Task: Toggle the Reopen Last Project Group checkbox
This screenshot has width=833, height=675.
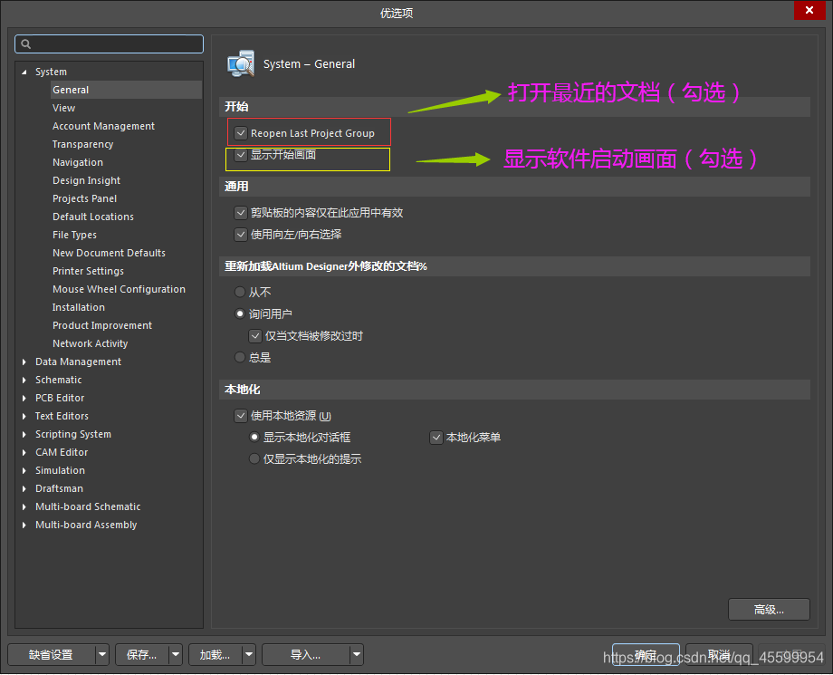Action: 241,133
